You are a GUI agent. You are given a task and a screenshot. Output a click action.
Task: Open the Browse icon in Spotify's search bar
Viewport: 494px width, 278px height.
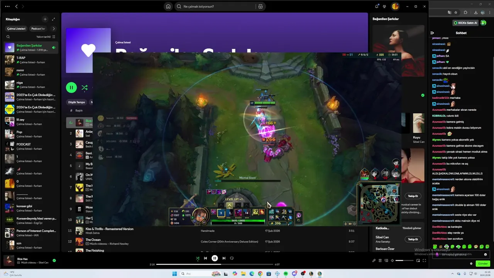(261, 6)
